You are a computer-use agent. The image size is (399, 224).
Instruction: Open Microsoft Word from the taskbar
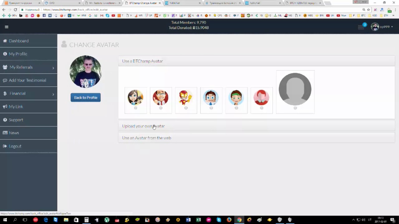(x=188, y=220)
